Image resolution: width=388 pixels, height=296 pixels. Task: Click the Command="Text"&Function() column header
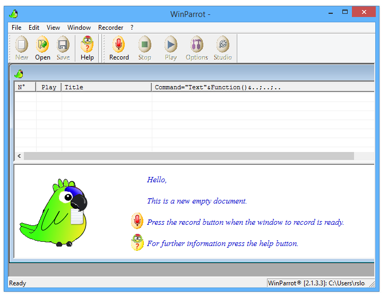(x=263, y=87)
